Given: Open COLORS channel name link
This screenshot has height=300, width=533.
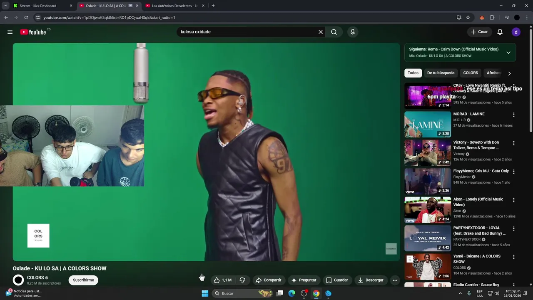Looking at the screenshot, I should tap(35, 277).
